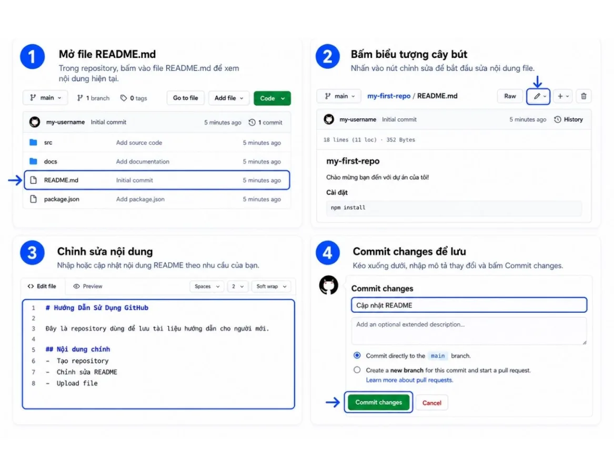Click the 1 branch icon
Screen dimensions: 614x473
pyautogui.click(x=80, y=98)
